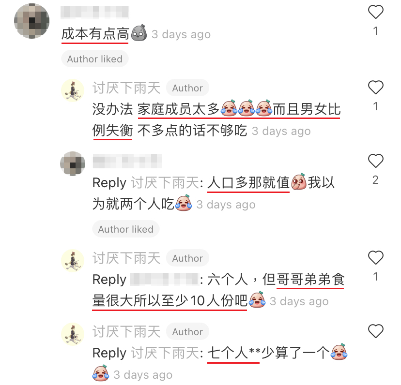The image size is (401, 385).
Task: Tap the Author badge on the first reply
Action: pos(187,88)
